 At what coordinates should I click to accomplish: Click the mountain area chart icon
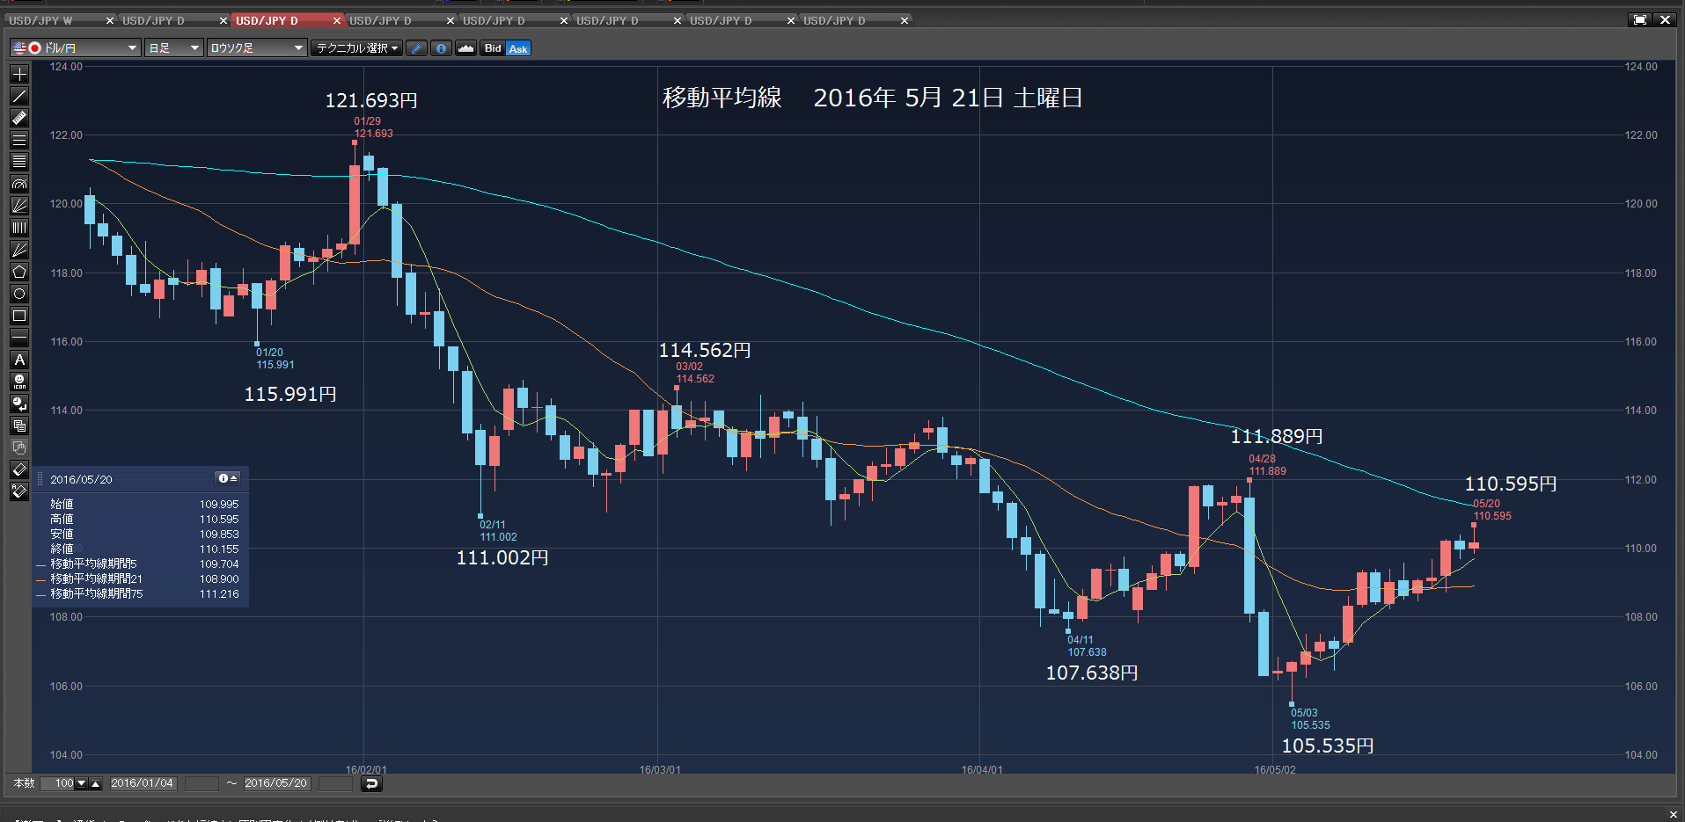pyautogui.click(x=466, y=48)
